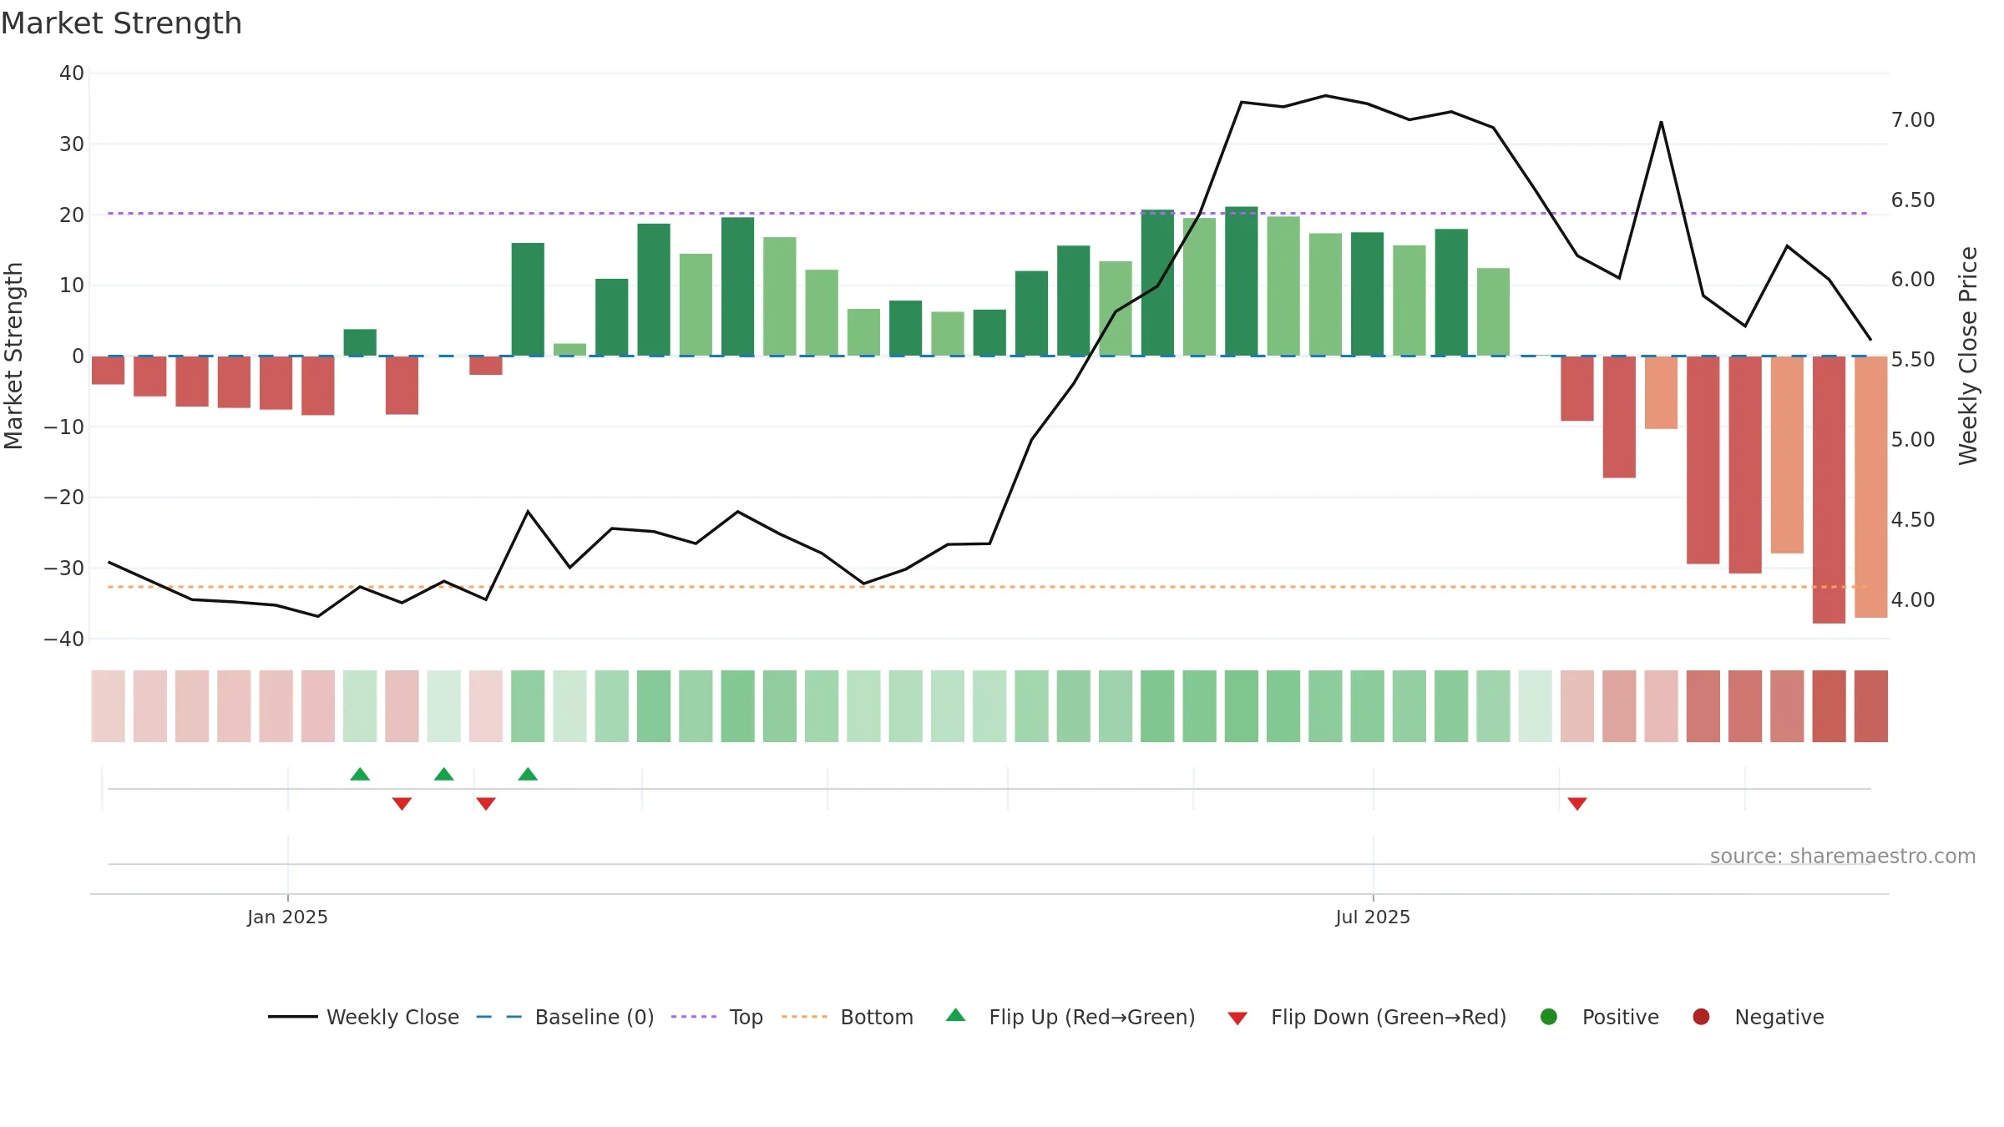Click the -40 tick label on left axis
The image size is (2004, 1127).
64,639
